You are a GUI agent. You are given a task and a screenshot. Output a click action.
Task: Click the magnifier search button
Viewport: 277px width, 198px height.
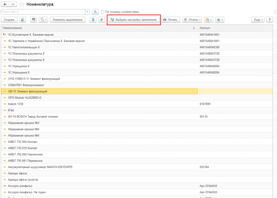95,12
